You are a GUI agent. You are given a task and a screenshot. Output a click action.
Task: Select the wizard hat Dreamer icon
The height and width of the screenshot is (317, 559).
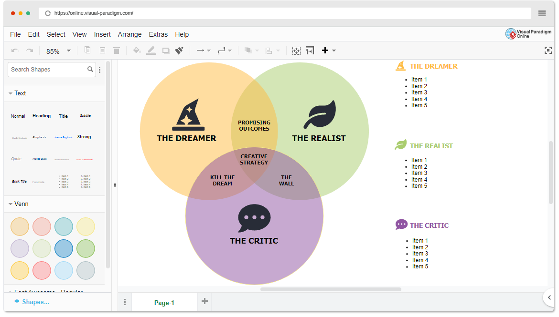[x=188, y=114]
